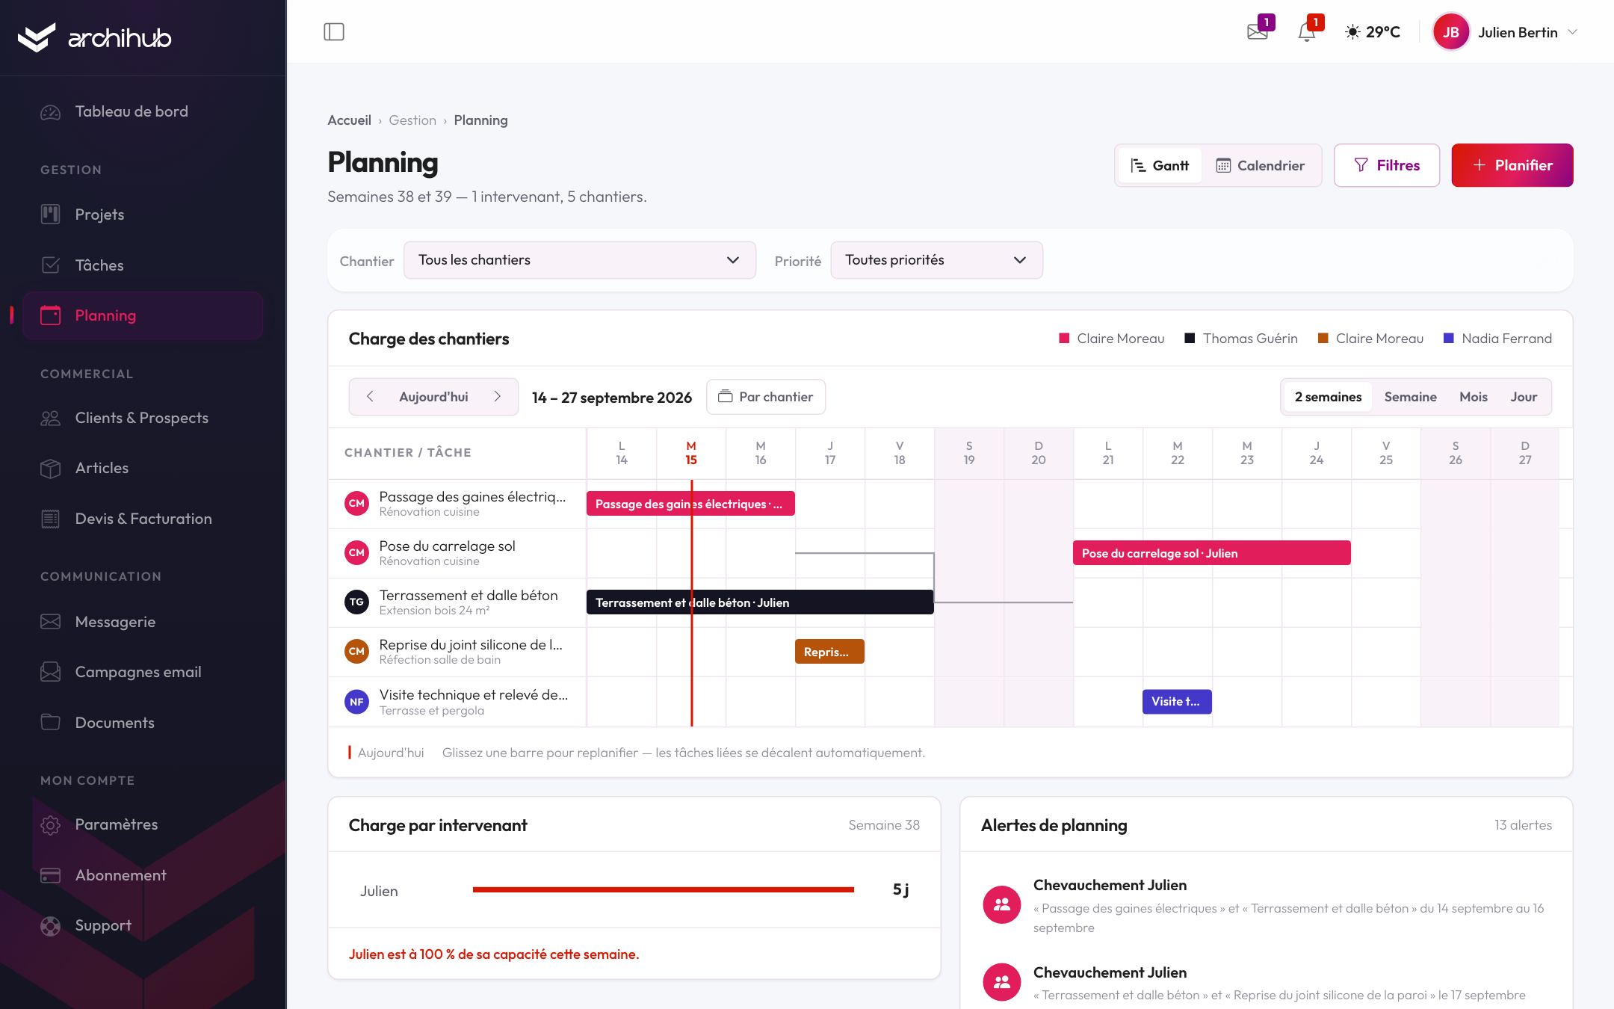This screenshot has height=1009, width=1614.
Task: Click the Abonnement card icon
Action: click(x=50, y=875)
